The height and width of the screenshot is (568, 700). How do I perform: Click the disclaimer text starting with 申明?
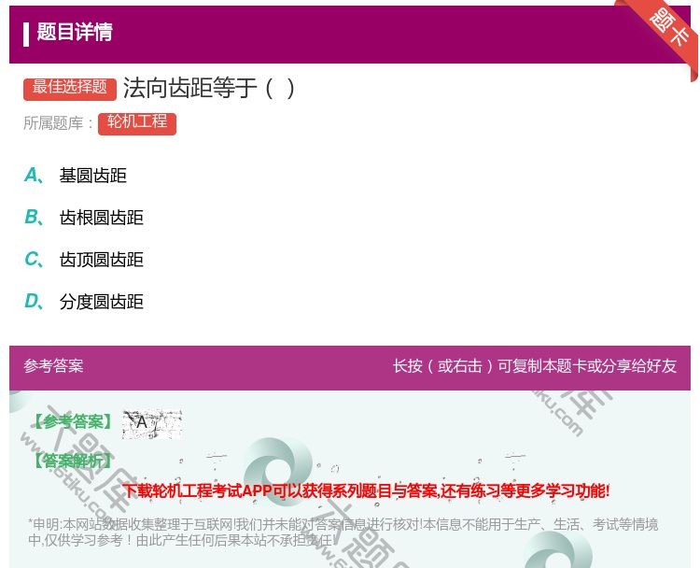click(343, 532)
